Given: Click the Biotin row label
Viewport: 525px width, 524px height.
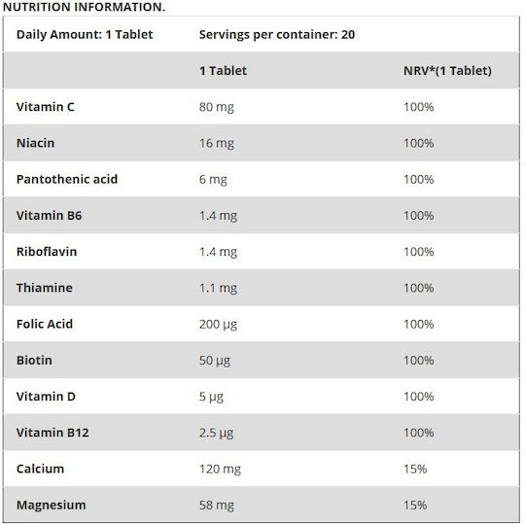Looking at the screenshot, I should 34,361.
